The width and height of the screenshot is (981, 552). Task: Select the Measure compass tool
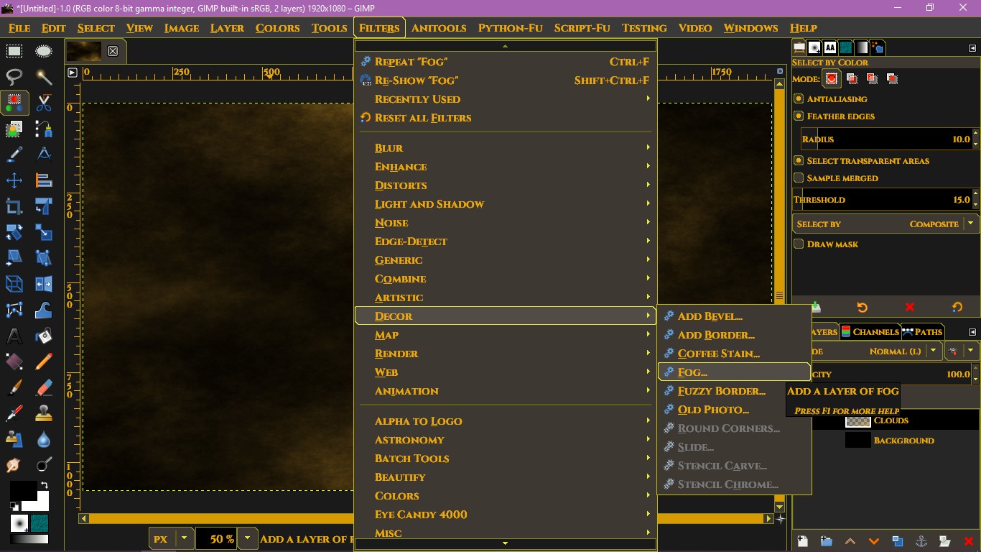(44, 155)
